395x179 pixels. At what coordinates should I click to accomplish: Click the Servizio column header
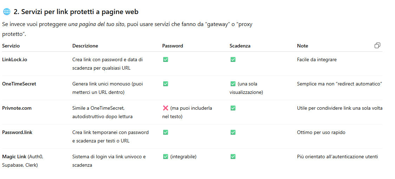click(x=11, y=46)
